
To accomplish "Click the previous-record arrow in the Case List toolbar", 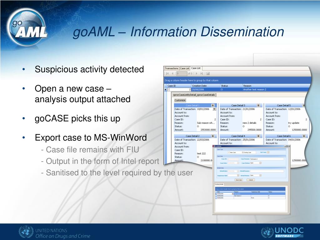I will click(x=172, y=73).
